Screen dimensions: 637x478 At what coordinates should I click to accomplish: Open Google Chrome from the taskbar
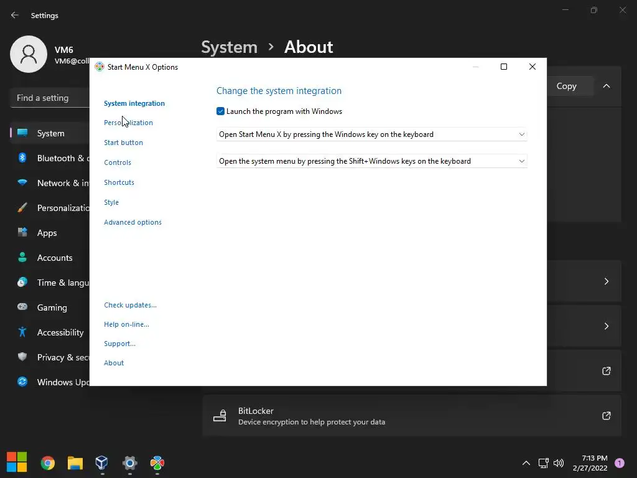click(x=47, y=463)
